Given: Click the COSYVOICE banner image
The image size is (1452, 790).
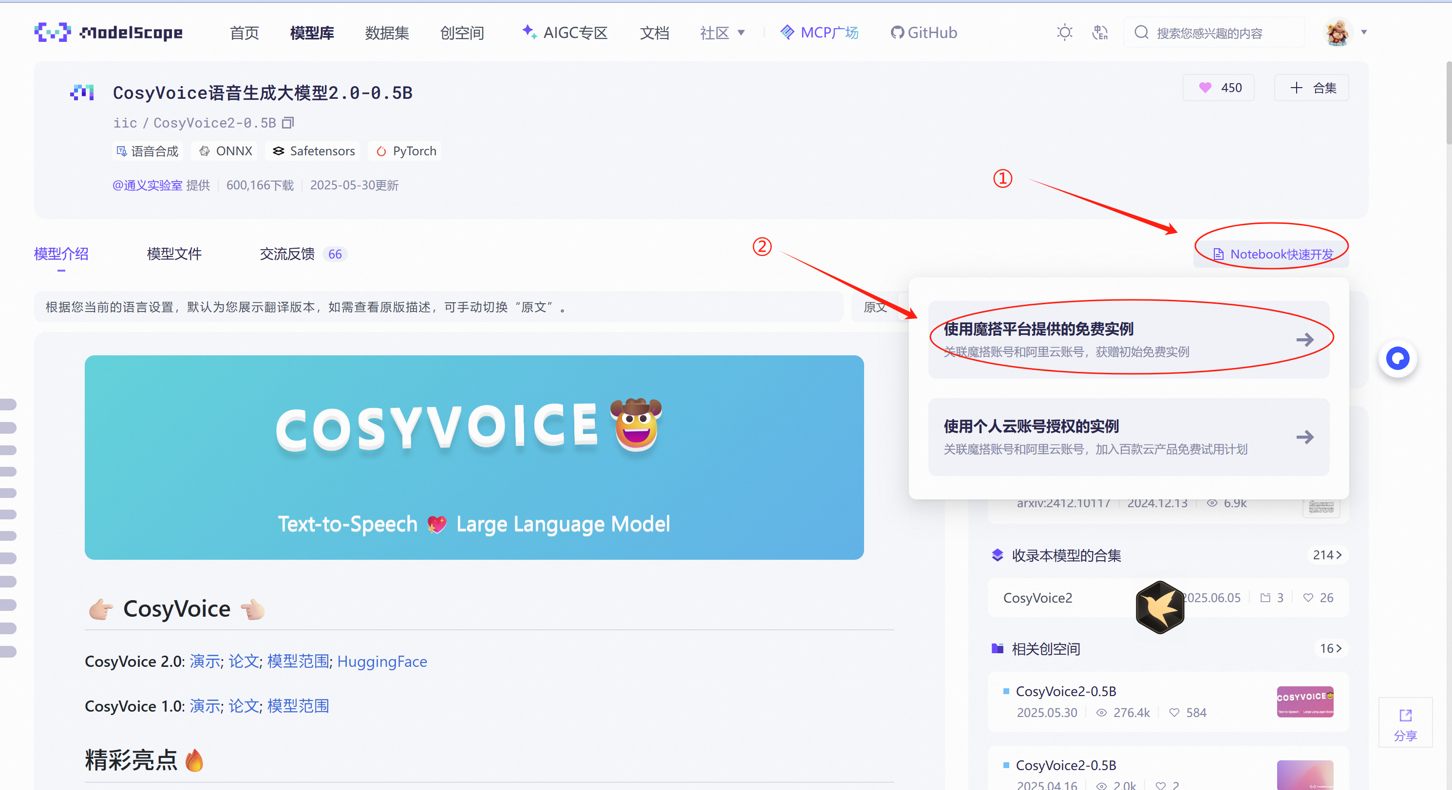Looking at the screenshot, I should click(474, 457).
